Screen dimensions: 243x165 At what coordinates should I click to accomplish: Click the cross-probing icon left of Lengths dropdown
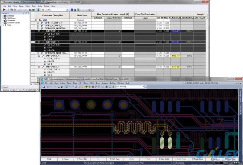38,10
